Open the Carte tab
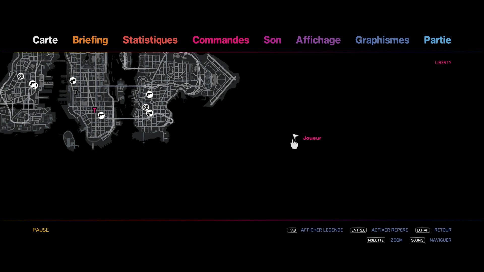The image size is (484, 272). [45, 40]
